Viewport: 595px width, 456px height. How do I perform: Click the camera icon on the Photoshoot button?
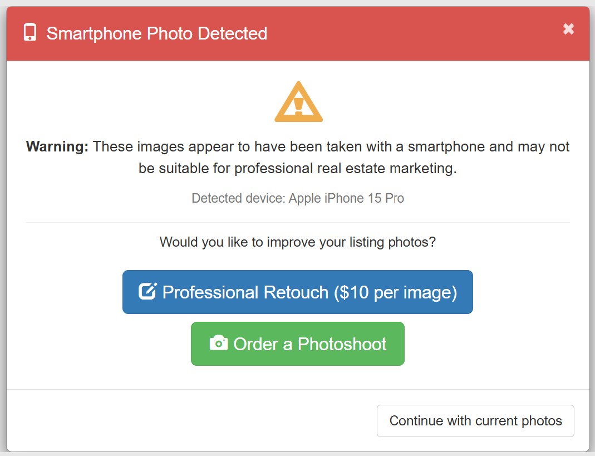[x=219, y=344]
